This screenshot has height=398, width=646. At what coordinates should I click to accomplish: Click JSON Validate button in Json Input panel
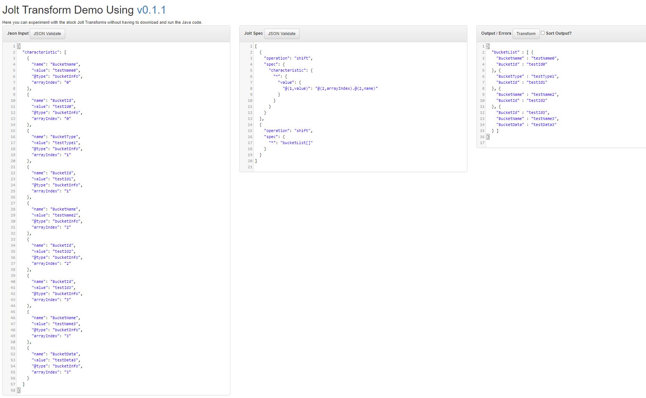(x=47, y=34)
